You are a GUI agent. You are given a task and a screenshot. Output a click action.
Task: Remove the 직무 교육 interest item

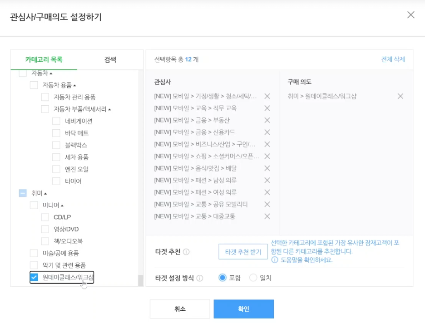coord(267,108)
